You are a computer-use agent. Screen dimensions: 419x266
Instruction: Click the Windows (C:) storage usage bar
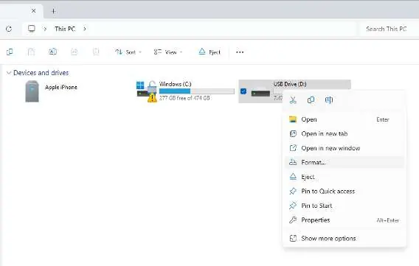[x=197, y=91]
